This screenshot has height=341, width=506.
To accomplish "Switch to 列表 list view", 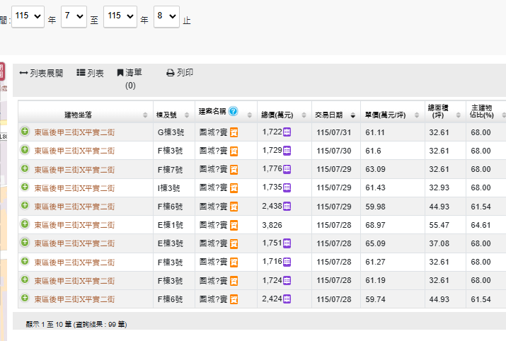I will 90,74.
